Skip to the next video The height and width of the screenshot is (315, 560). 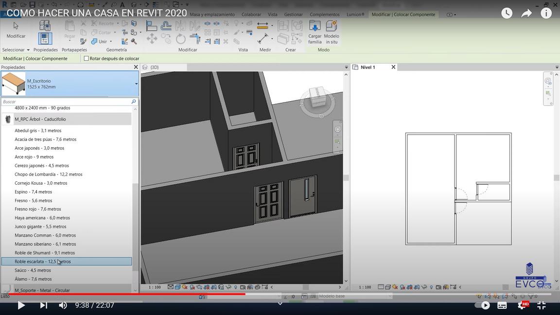tap(43, 305)
